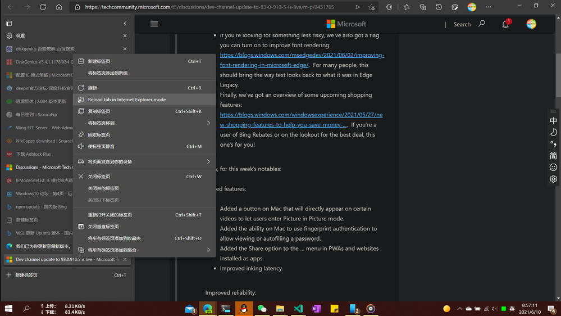This screenshot has width=561, height=316.
Task: Open the Windows Start button
Action: click(x=8, y=309)
